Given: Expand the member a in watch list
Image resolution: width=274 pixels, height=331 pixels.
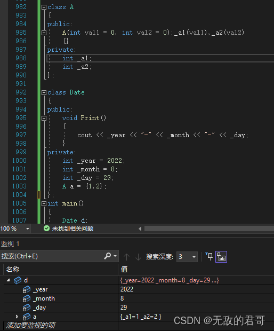Looking at the screenshot, I should (x=17, y=317).
